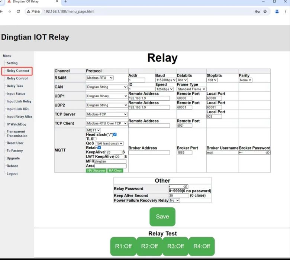Open Transparent Transmission in the menu

pyautogui.click(x=17, y=134)
